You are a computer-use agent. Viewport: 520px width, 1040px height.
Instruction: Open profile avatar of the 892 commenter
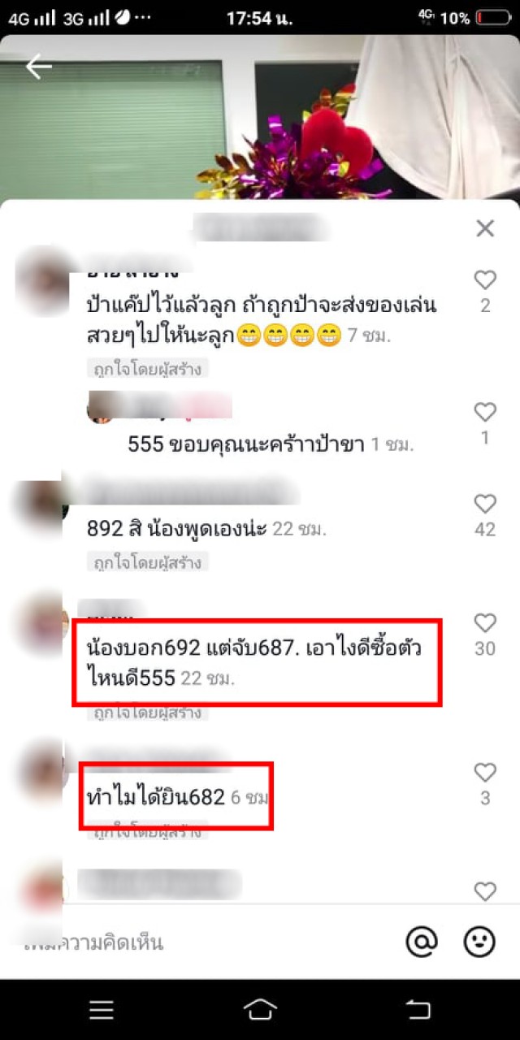tap(41, 505)
